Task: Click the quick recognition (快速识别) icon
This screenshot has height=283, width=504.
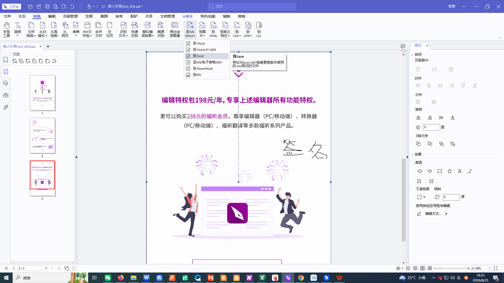Action: (134, 29)
